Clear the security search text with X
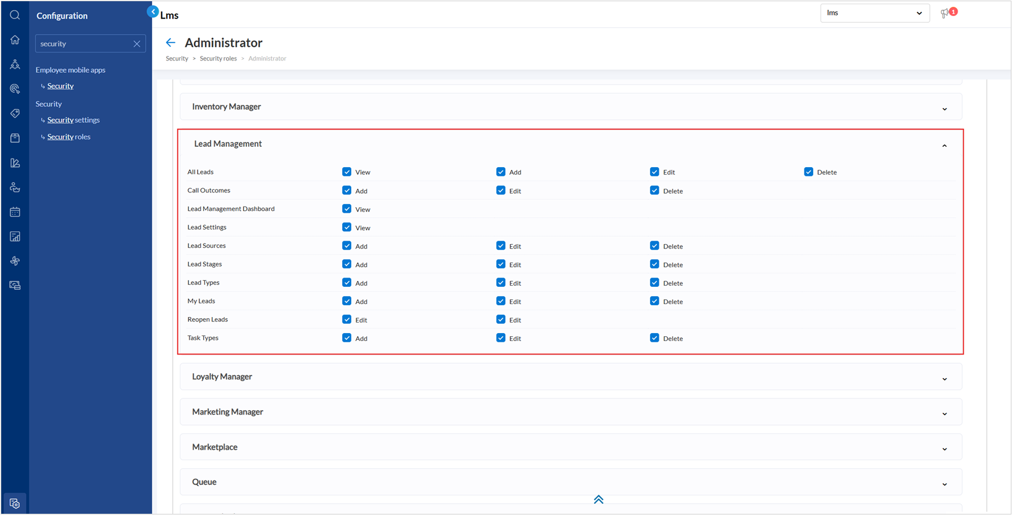Viewport: 1012px width, 515px height. pos(137,44)
